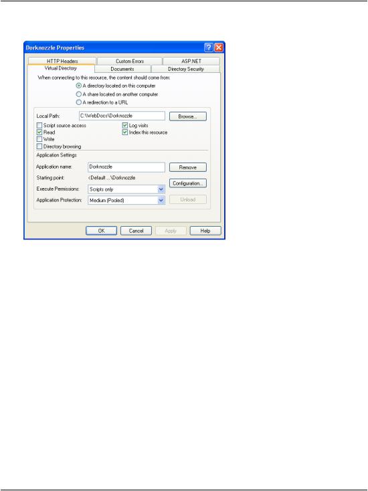368x491 pixels.
Task: Open the Documents tab
Action: tap(122, 69)
